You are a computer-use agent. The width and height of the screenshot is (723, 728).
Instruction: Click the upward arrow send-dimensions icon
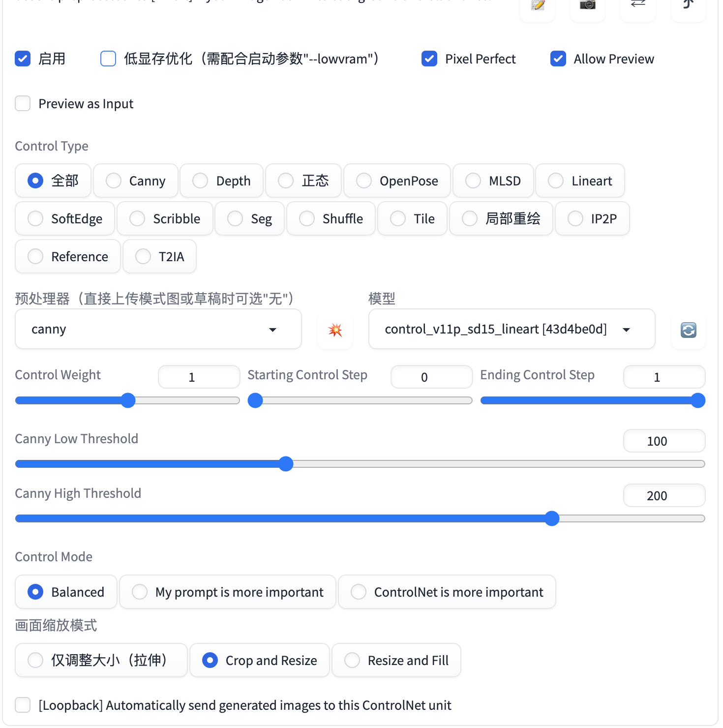688,5
